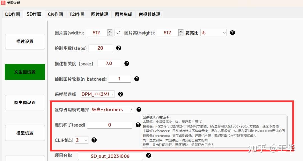Click the 随机种子(seed) input field
The height and width of the screenshot is (161, 303).
110,125
